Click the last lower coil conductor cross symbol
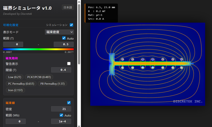This screenshot has width=212, height=127. [182, 68]
